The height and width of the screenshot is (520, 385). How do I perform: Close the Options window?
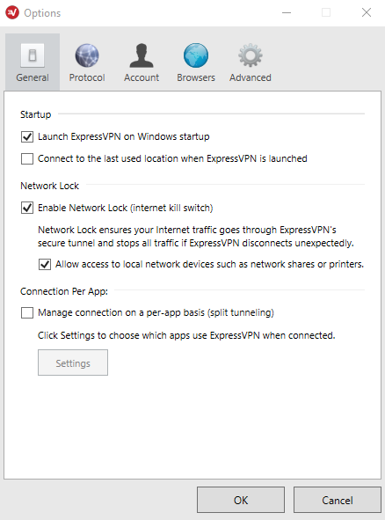pos(367,12)
